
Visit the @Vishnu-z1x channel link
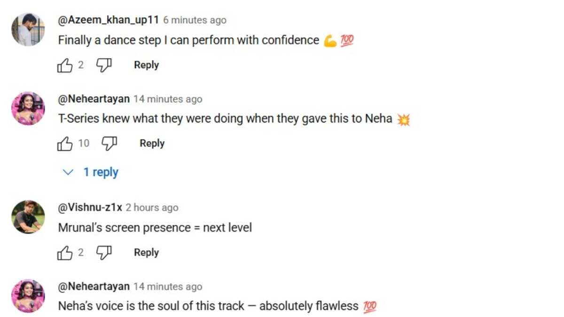[x=90, y=208]
